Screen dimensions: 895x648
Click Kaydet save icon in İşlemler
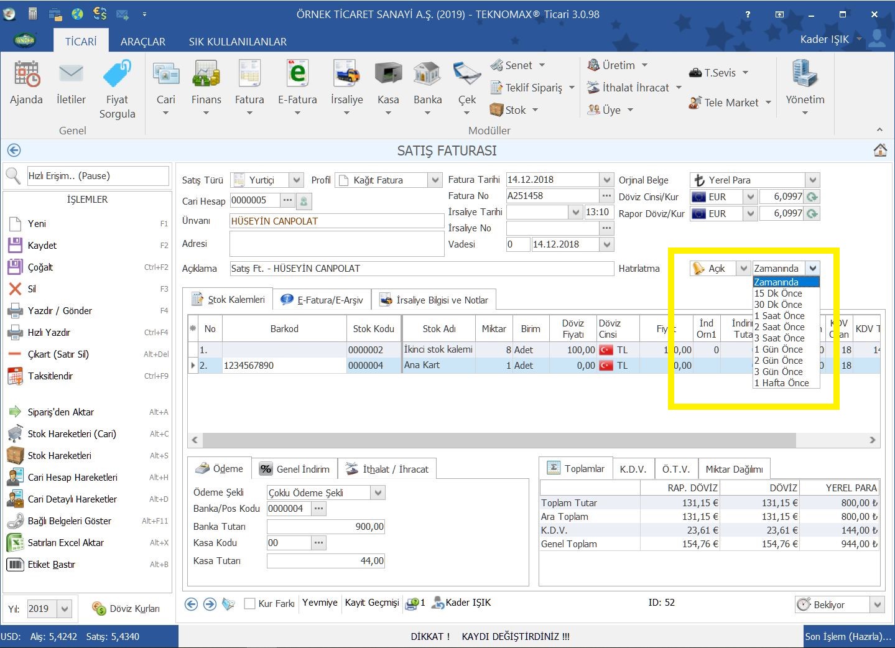tap(15, 246)
